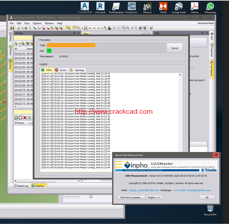Click the red X delete icon above ID Point
The height and width of the screenshot is (224, 229).
(x=25, y=117)
